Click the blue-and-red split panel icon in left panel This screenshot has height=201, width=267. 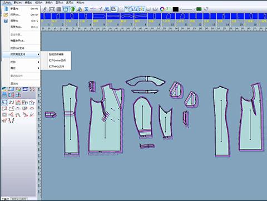(x=11, y=95)
